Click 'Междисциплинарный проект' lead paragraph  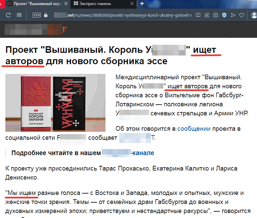point(182,95)
